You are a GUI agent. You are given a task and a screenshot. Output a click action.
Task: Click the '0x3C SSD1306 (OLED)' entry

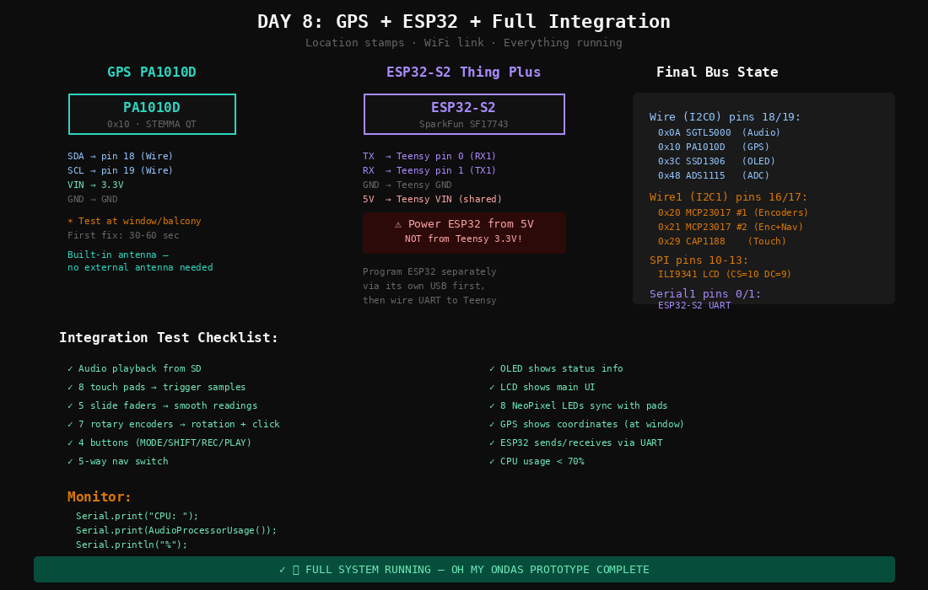point(717,161)
